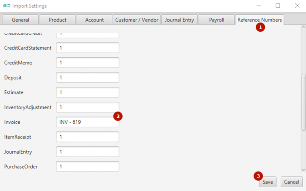The image size is (306, 191).
Task: Go to the Journal Entry tab
Action: (x=179, y=19)
